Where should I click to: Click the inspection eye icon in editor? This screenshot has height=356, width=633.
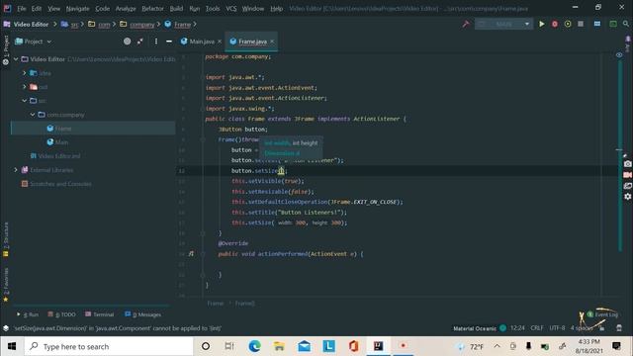click(619, 55)
